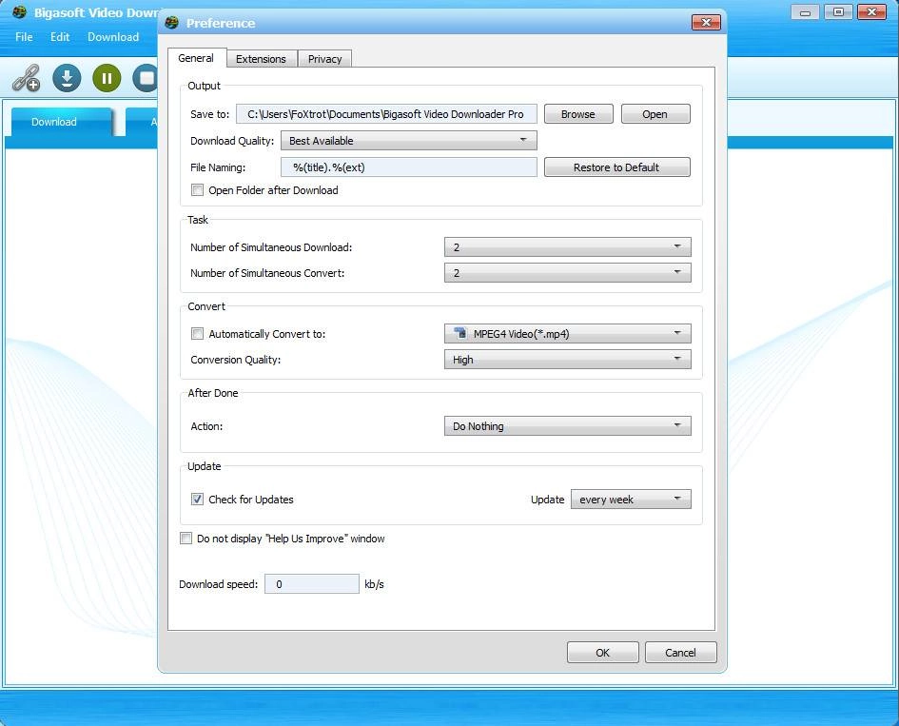
Task: Click the File Naming input field
Action: pos(409,167)
